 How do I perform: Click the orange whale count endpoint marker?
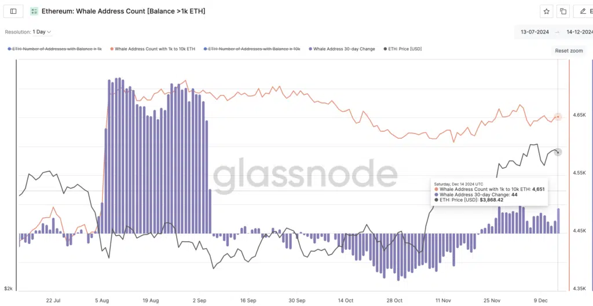click(558, 117)
